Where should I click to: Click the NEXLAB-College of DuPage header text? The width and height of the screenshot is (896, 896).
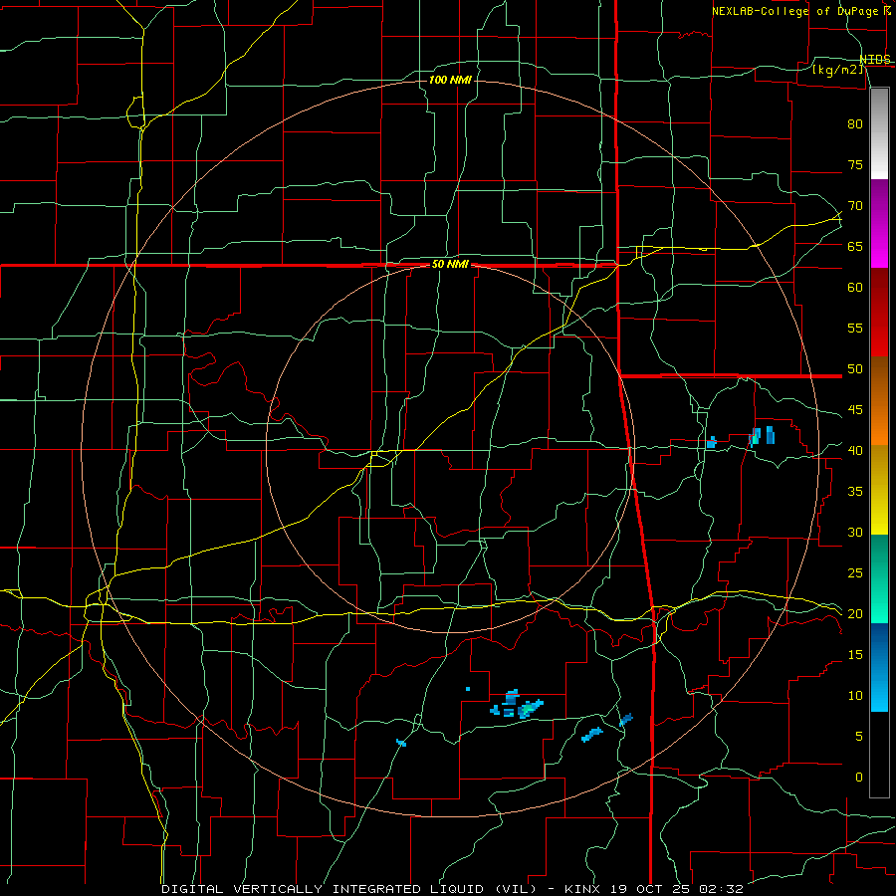pos(794,11)
